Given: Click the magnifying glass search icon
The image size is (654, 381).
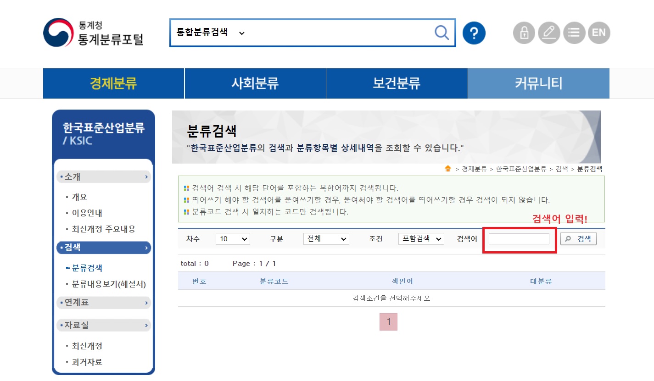Looking at the screenshot, I should pos(442,33).
